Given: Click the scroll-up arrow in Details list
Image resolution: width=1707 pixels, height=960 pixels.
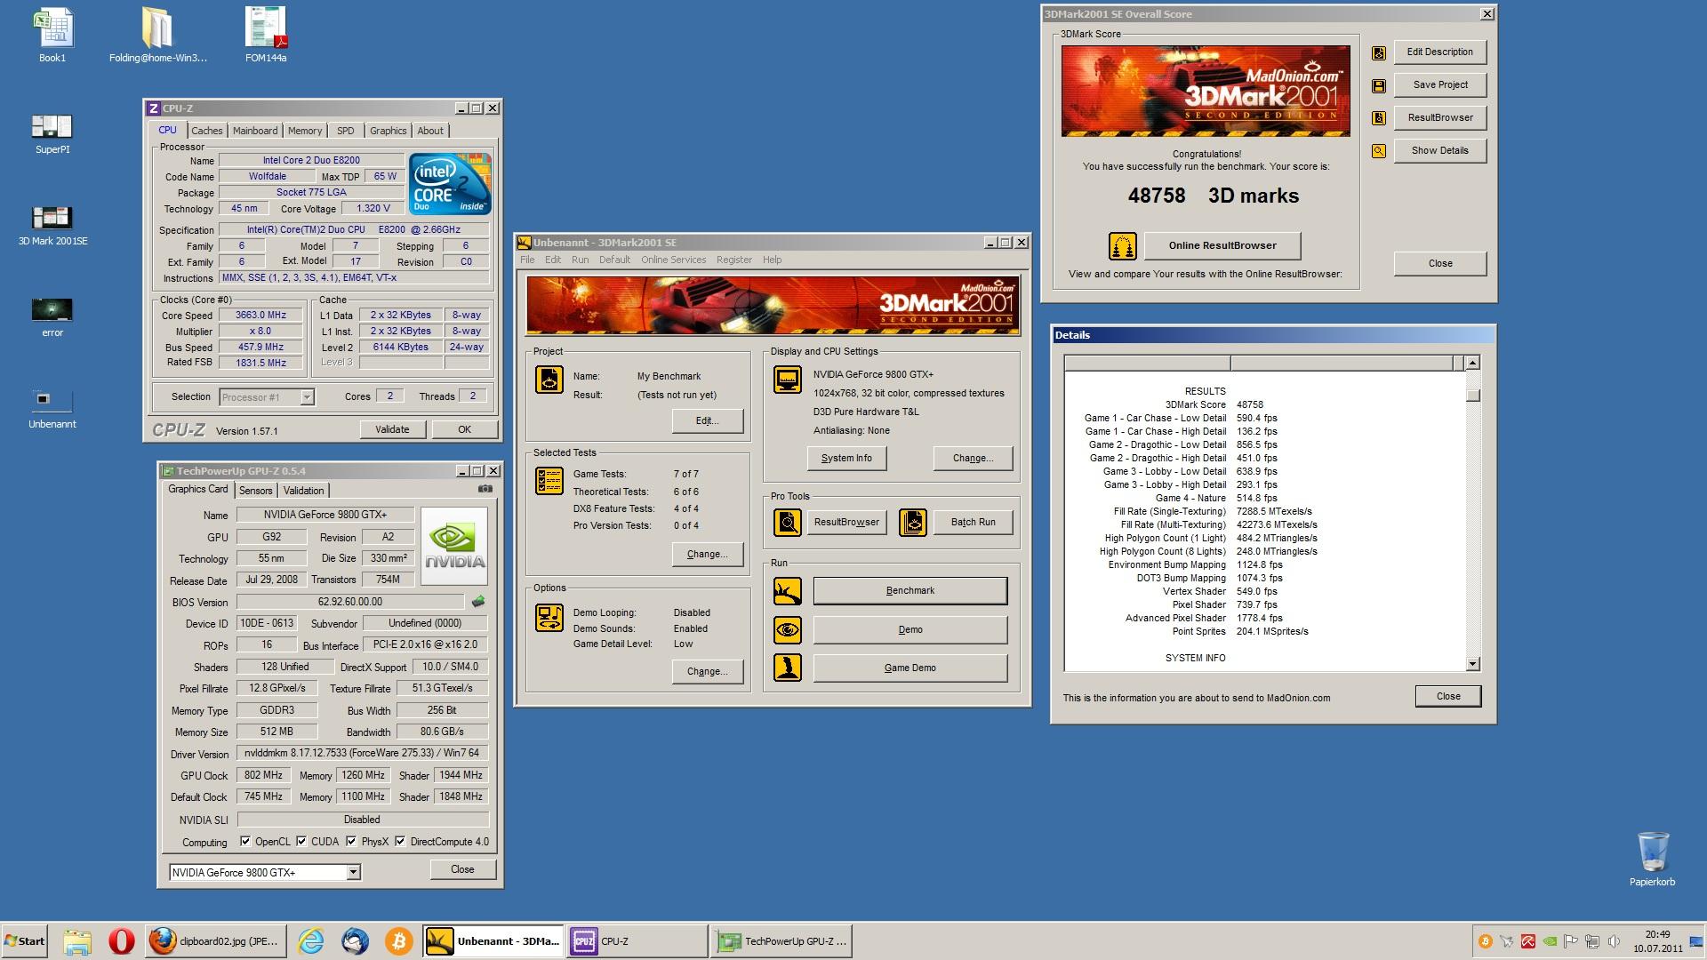Looking at the screenshot, I should click(x=1472, y=363).
